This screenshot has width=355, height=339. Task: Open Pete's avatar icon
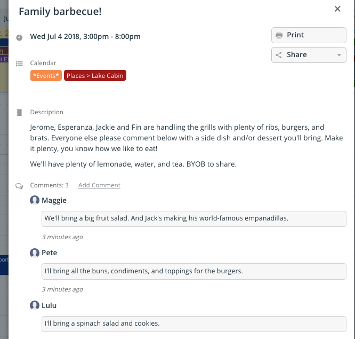[35, 253]
